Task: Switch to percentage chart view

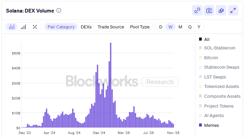Action: click(35, 27)
